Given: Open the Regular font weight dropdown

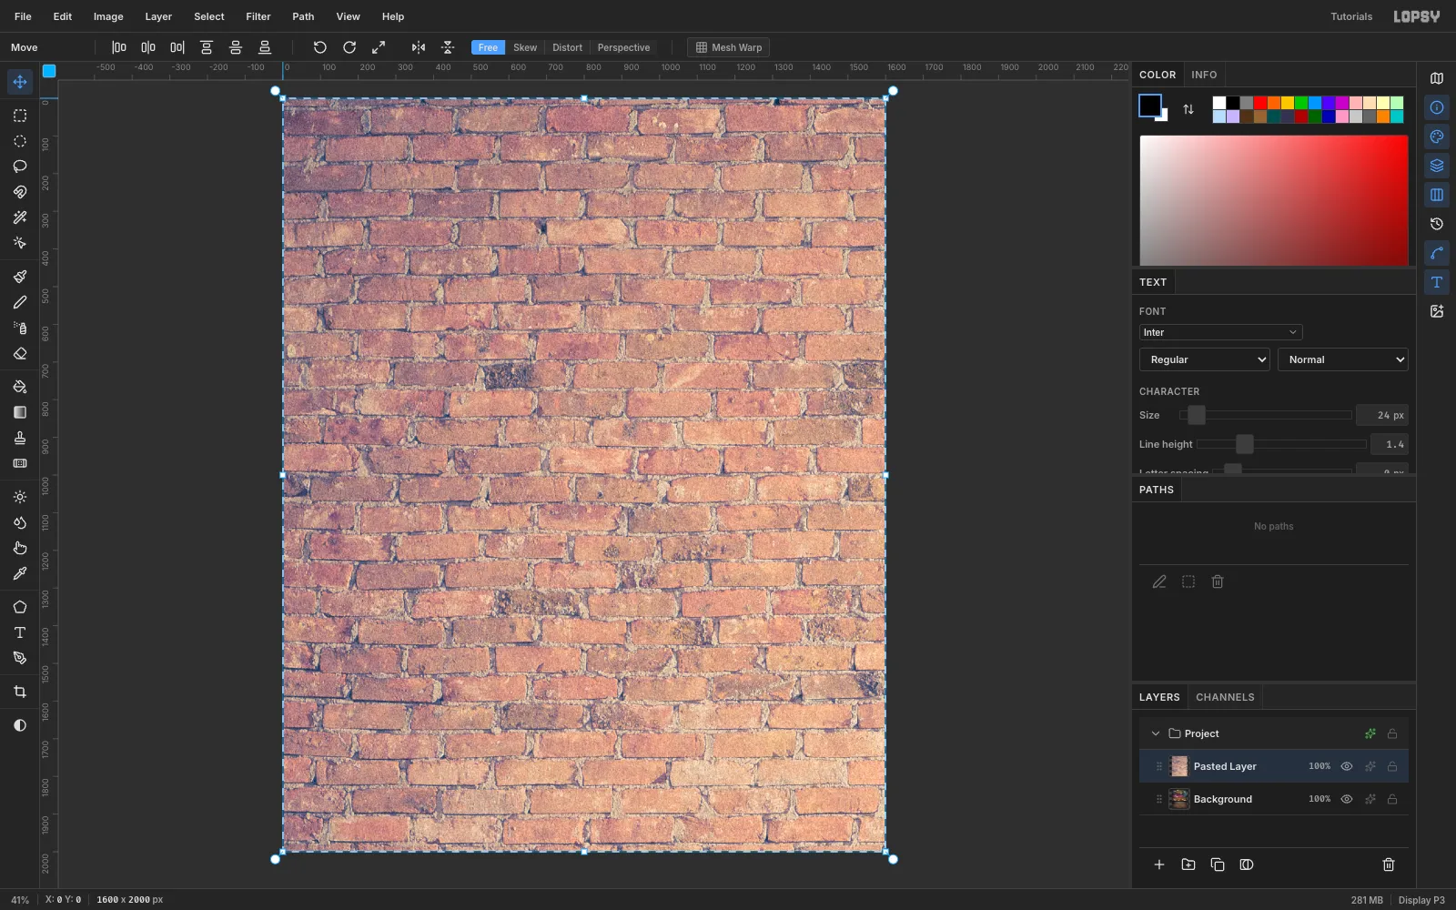Looking at the screenshot, I should tap(1205, 359).
